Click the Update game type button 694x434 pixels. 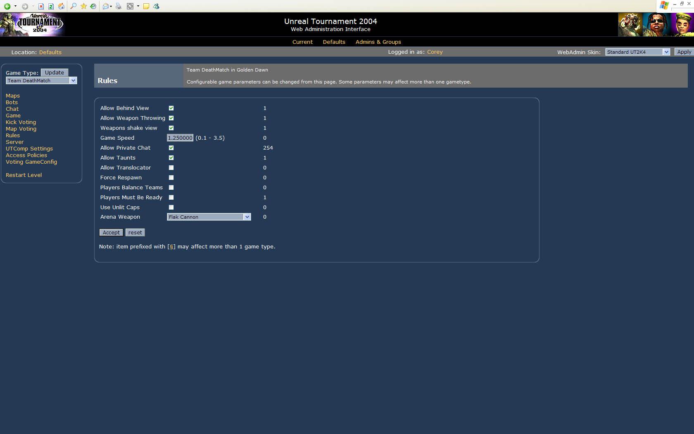(x=55, y=73)
